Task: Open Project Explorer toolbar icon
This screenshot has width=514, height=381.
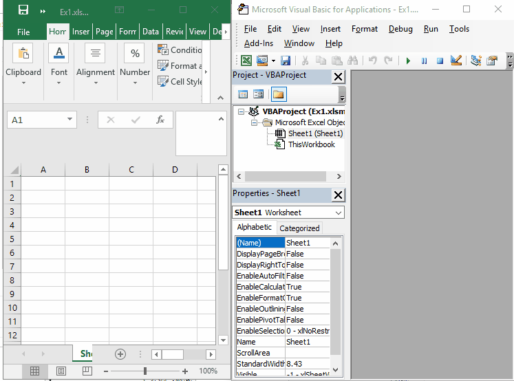Action: tap(476, 61)
